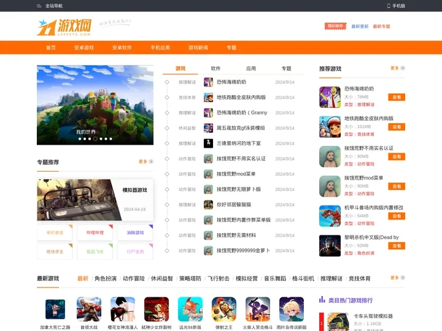Screen dimensions: 442x331
Task: Open the 行尸走肉 topic tag
Action: point(135,252)
